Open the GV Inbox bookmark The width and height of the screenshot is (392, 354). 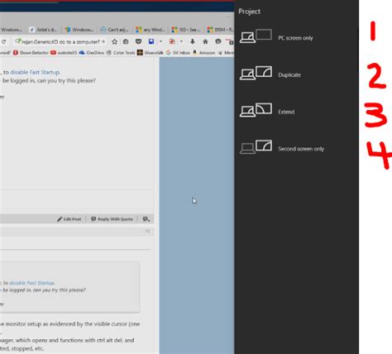click(178, 52)
